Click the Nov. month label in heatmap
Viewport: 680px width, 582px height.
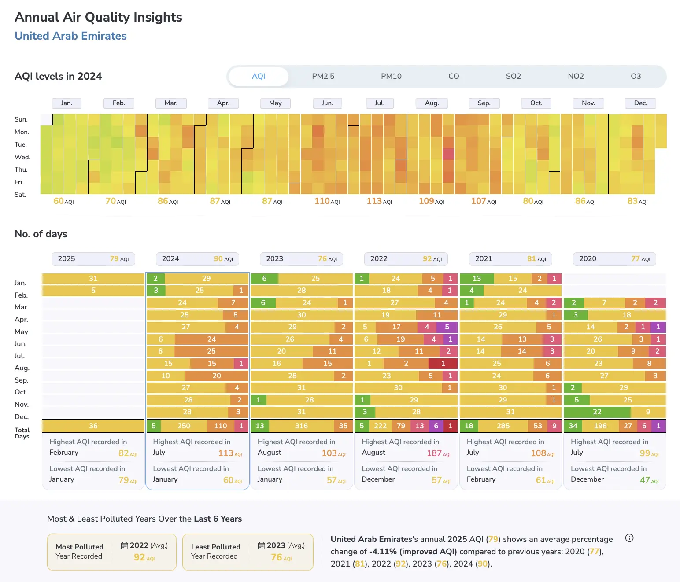[588, 103]
